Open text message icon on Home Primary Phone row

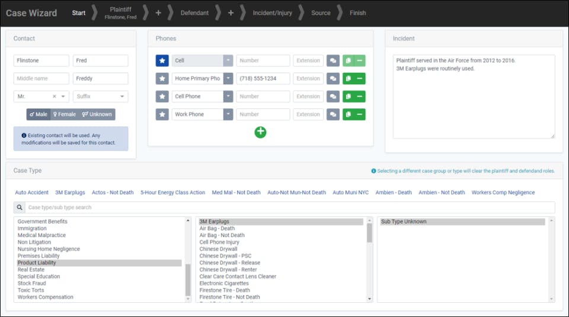click(x=333, y=78)
